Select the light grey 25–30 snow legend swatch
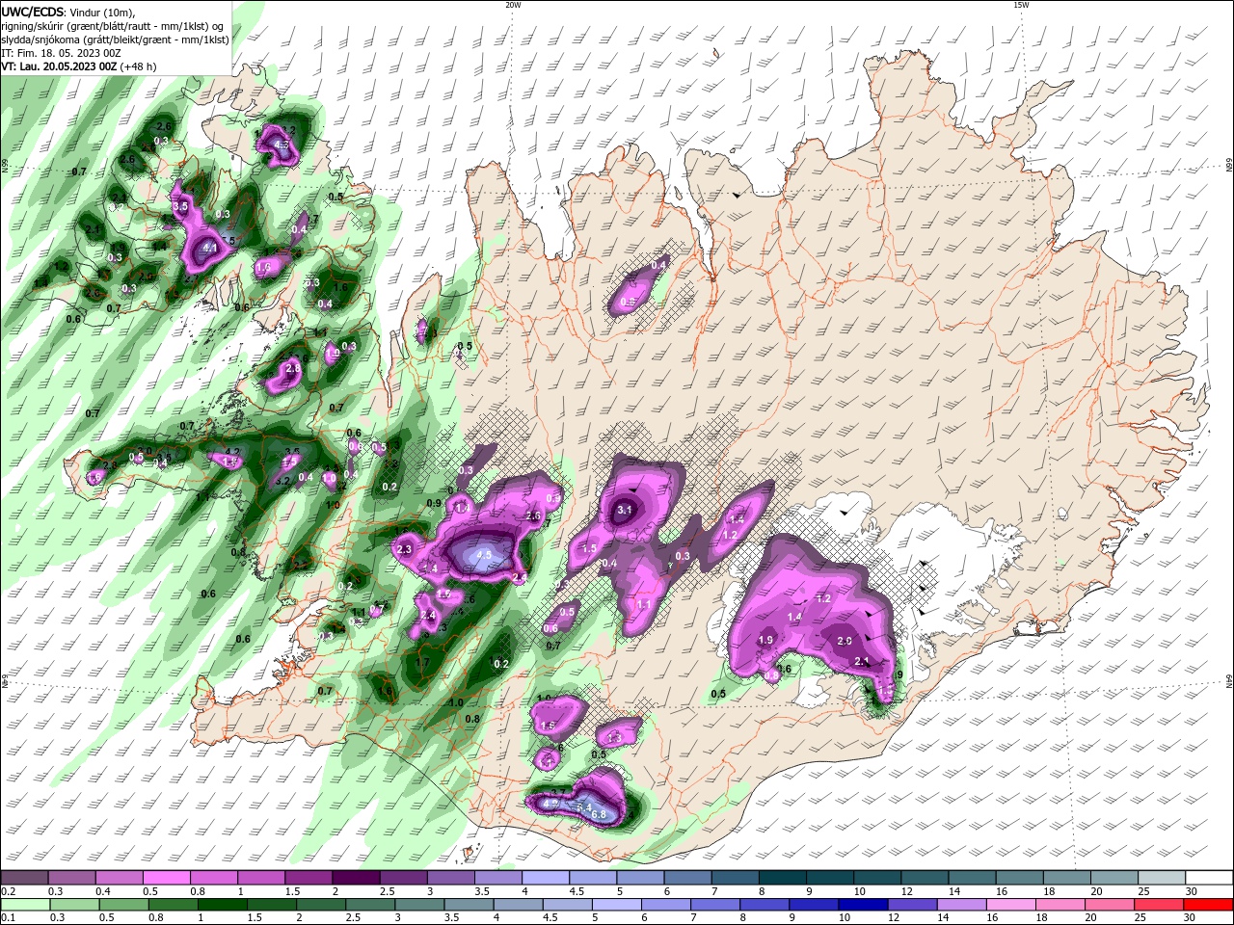 pyautogui.click(x=1162, y=878)
